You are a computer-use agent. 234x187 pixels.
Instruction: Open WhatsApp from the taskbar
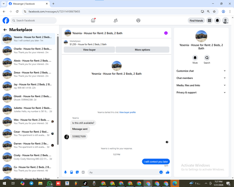click(x=49, y=183)
